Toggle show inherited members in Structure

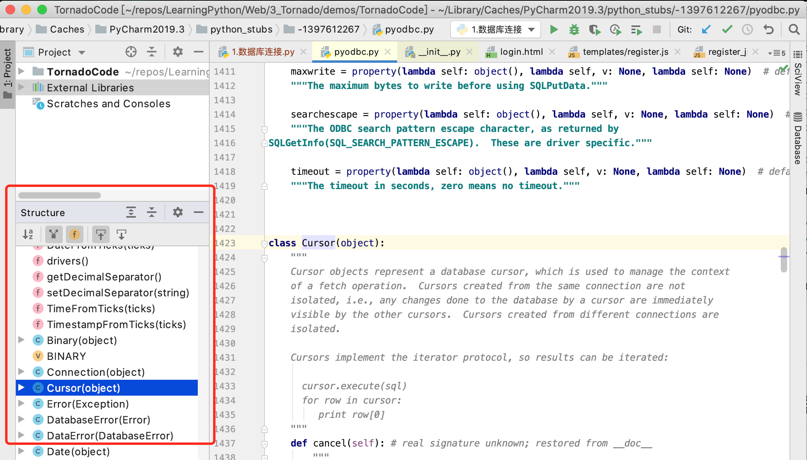(54, 234)
